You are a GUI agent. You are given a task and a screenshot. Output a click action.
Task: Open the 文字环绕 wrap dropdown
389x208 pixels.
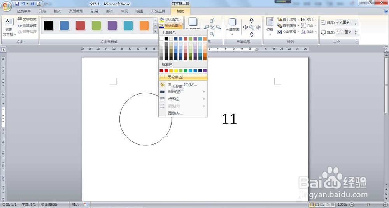pyautogui.click(x=288, y=32)
